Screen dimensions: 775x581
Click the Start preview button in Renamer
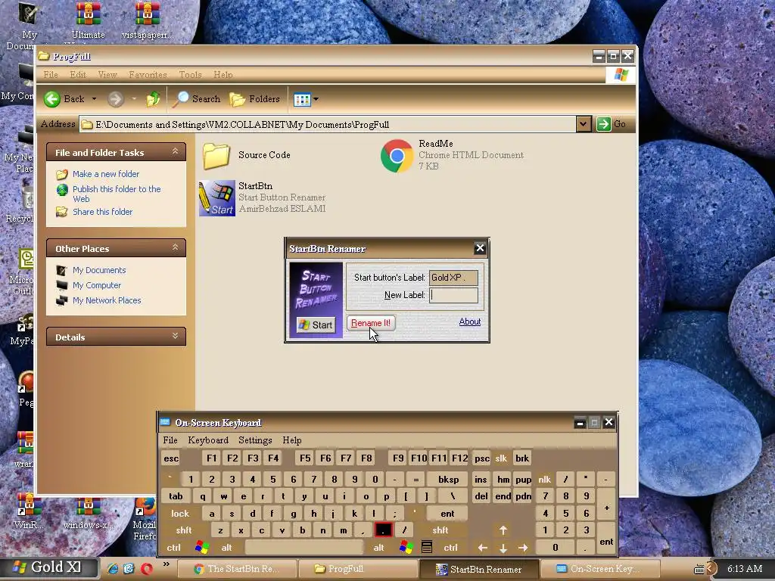point(316,325)
